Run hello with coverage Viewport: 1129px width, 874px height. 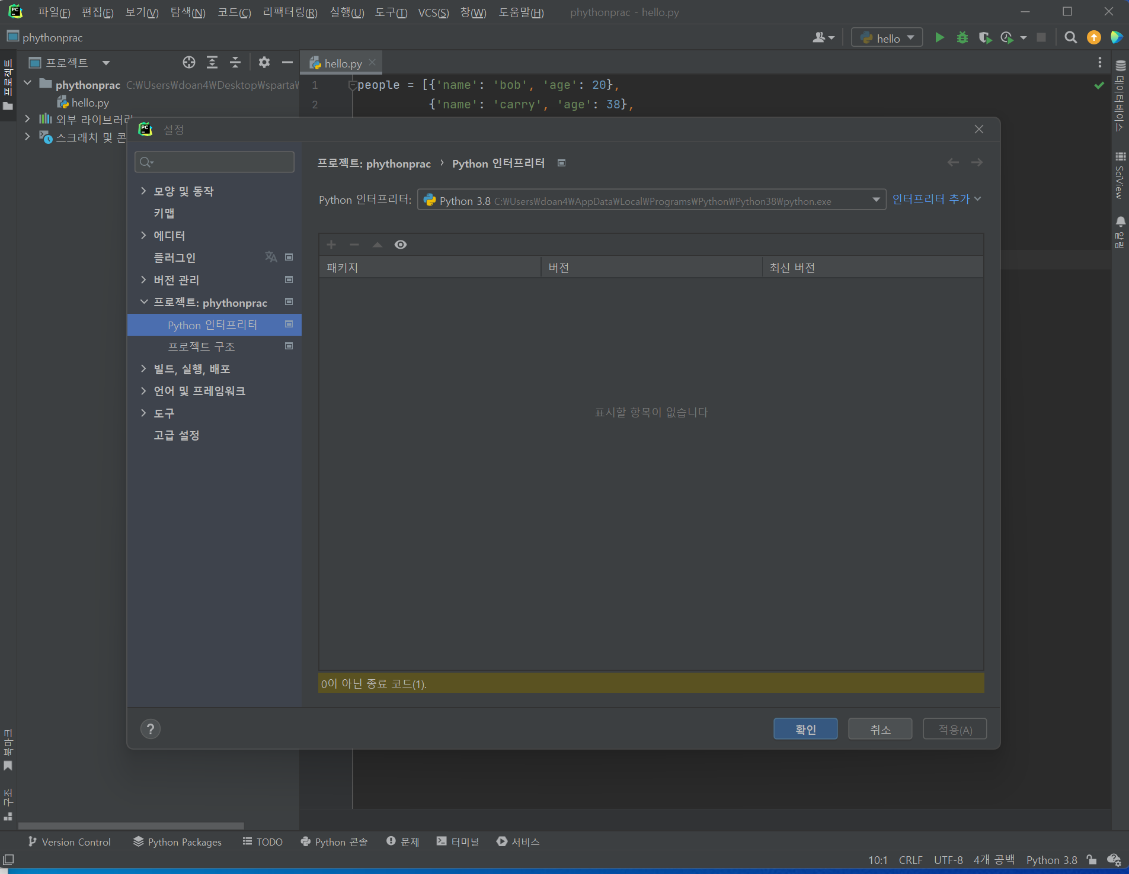(x=985, y=38)
